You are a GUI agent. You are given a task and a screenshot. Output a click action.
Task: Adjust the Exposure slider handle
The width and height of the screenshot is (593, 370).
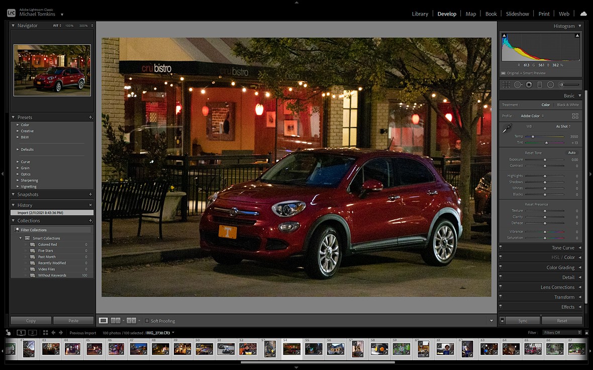point(545,160)
